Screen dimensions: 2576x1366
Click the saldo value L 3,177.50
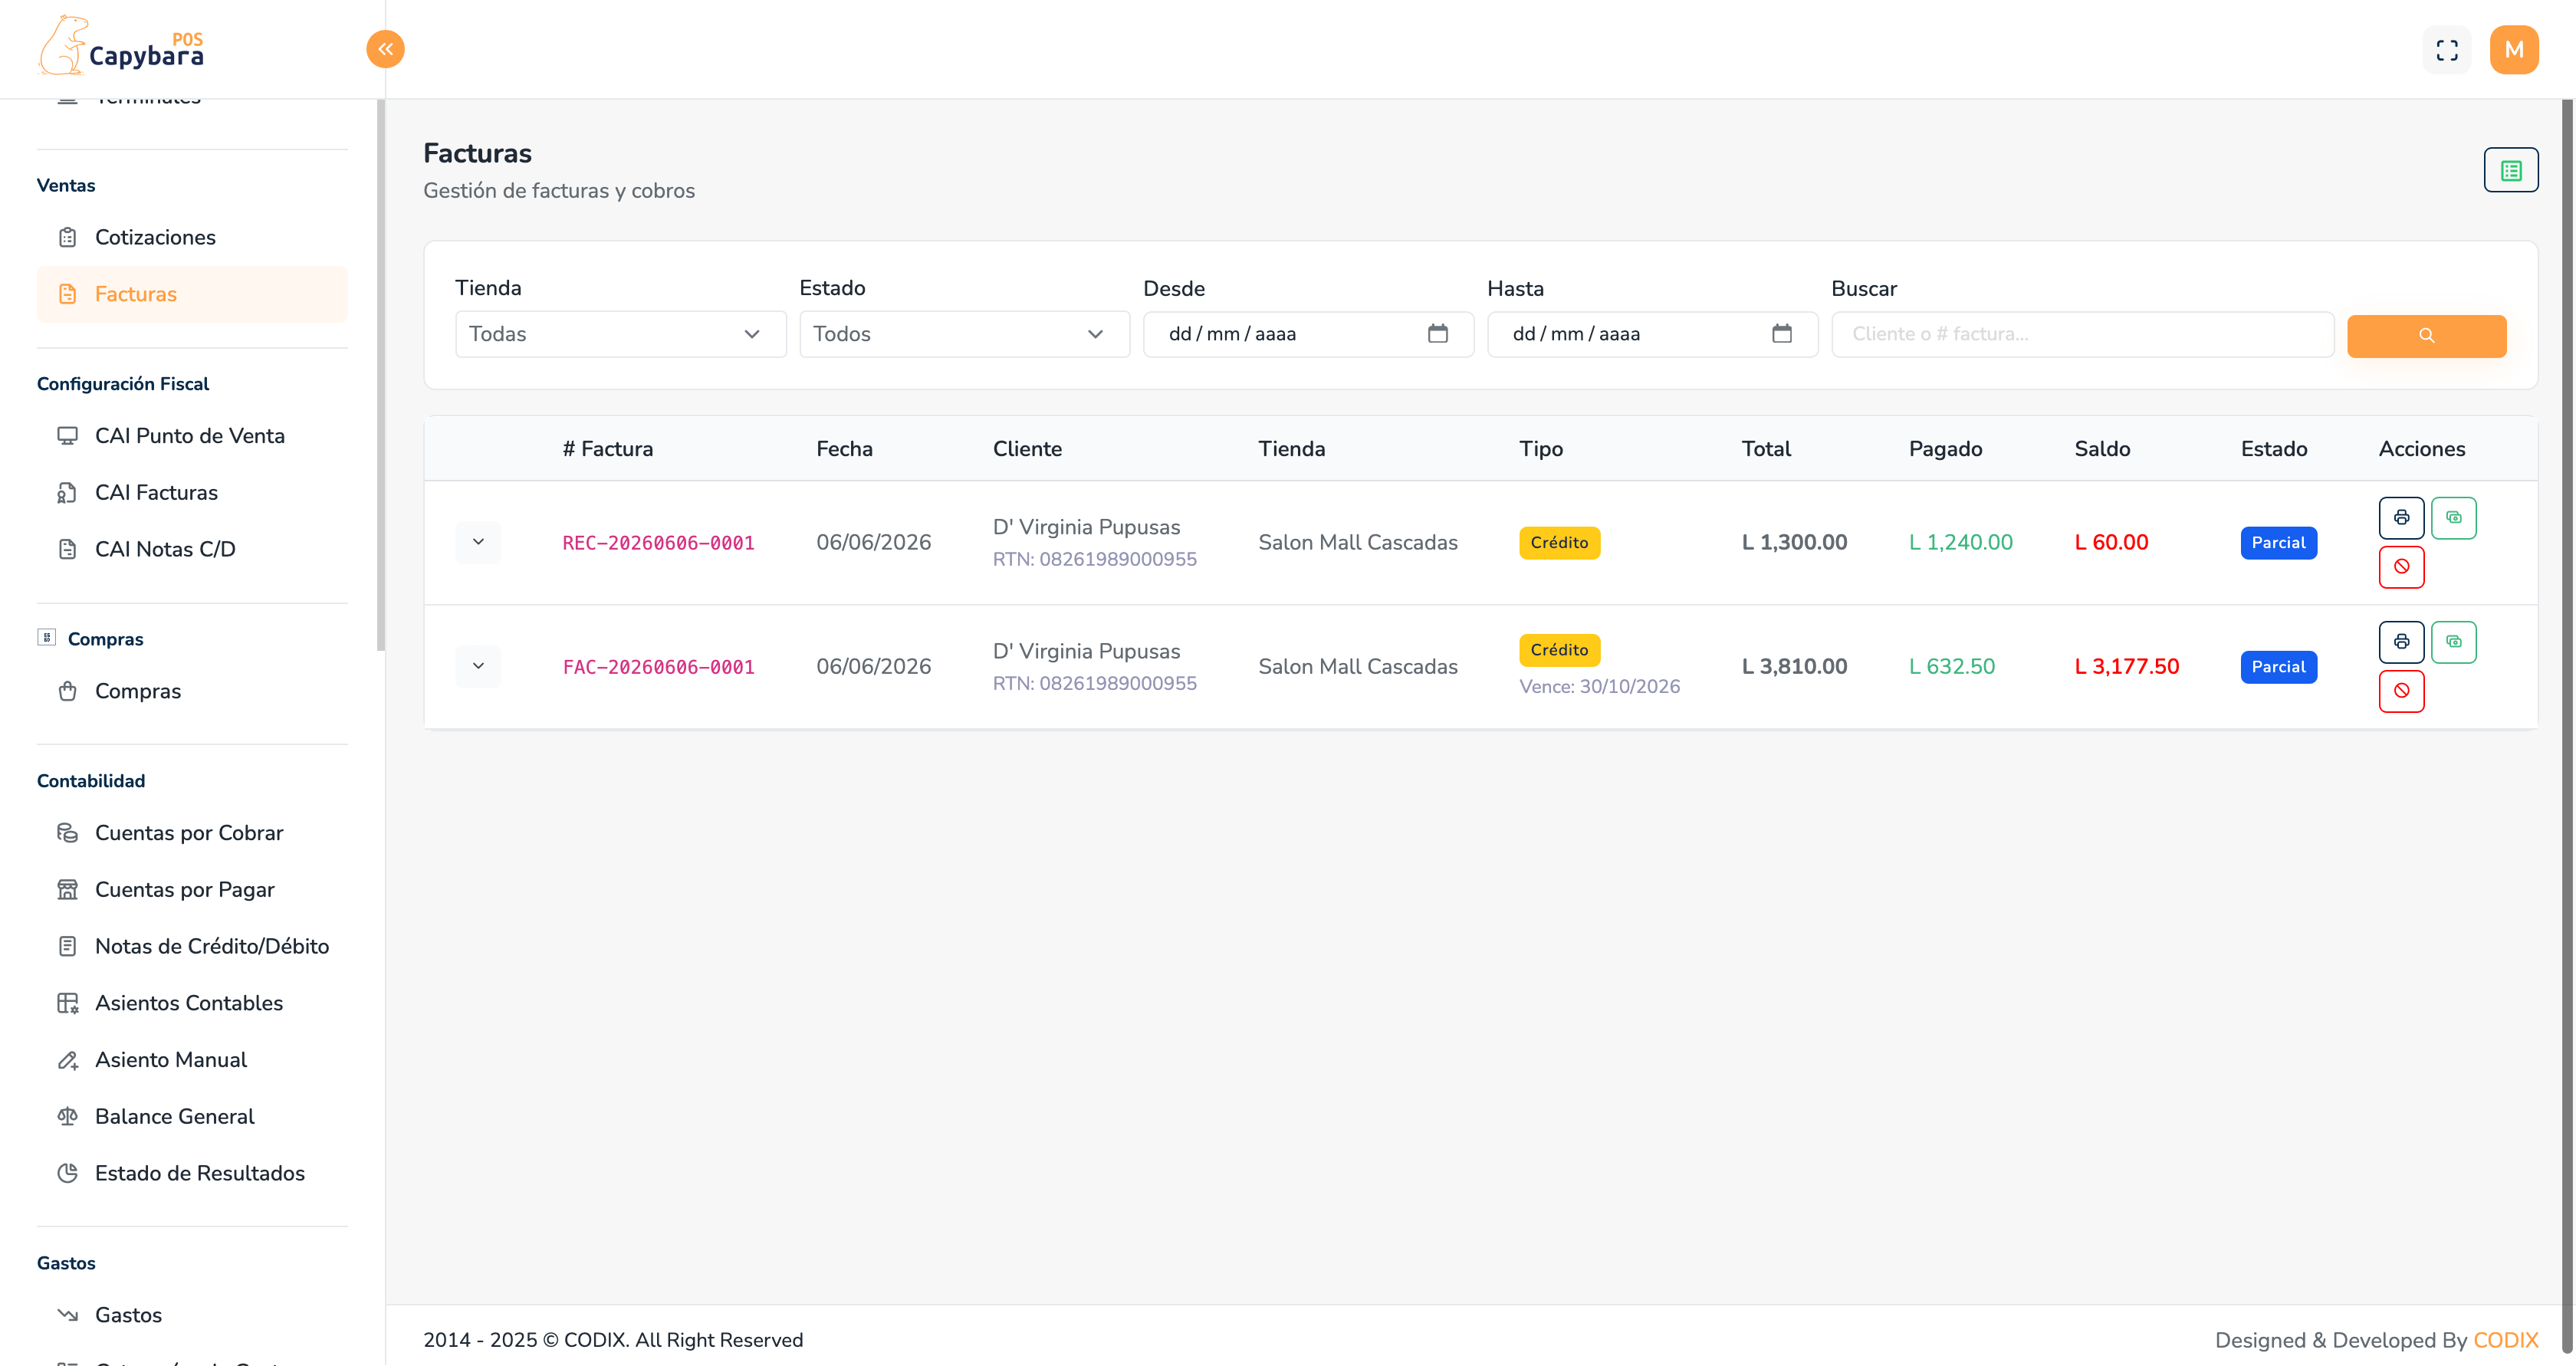(x=2126, y=666)
